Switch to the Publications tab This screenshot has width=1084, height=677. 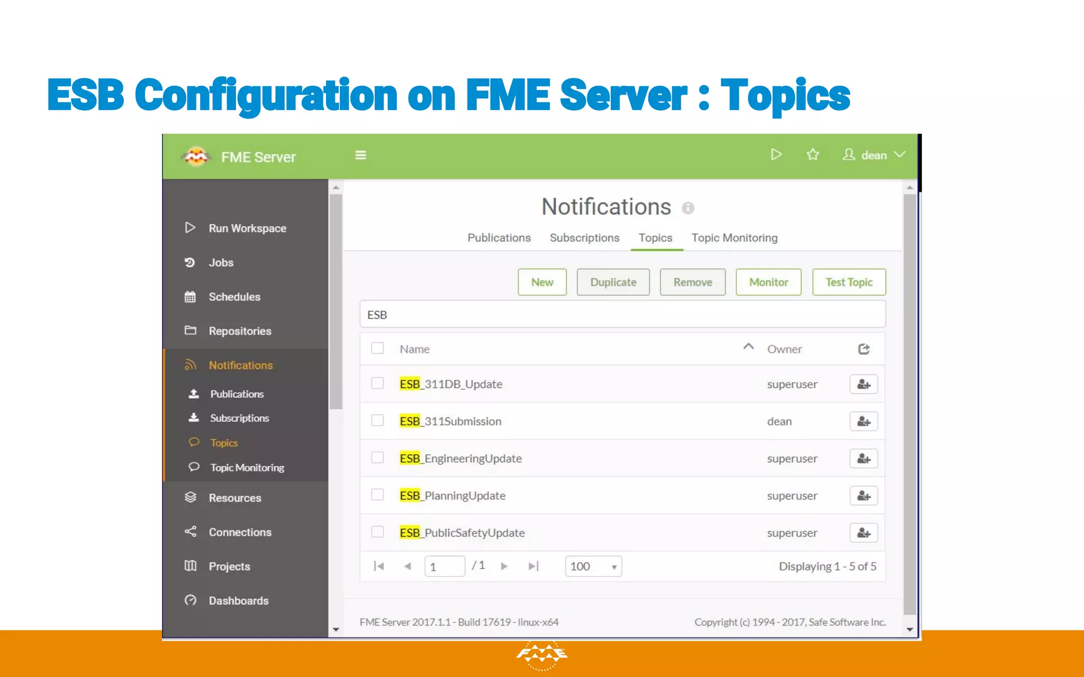pyautogui.click(x=499, y=238)
